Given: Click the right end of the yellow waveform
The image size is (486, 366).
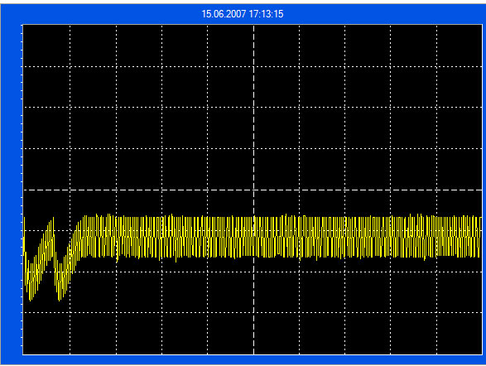Looking at the screenshot, I should (x=480, y=237).
